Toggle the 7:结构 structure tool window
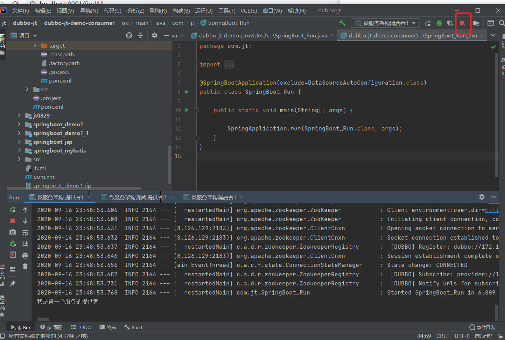This screenshot has width=505, height=340. (x=2, y=275)
